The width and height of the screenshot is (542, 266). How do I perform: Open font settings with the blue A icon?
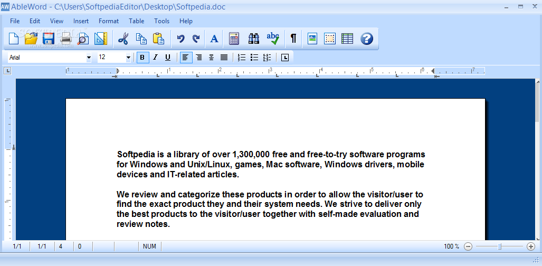click(214, 39)
